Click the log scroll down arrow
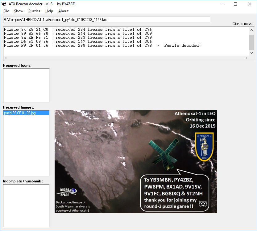This screenshot has width=257, height=231. pos(251,53)
